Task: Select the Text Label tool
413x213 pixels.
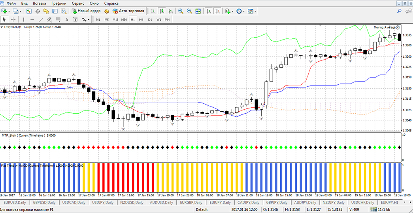Action: (75, 19)
